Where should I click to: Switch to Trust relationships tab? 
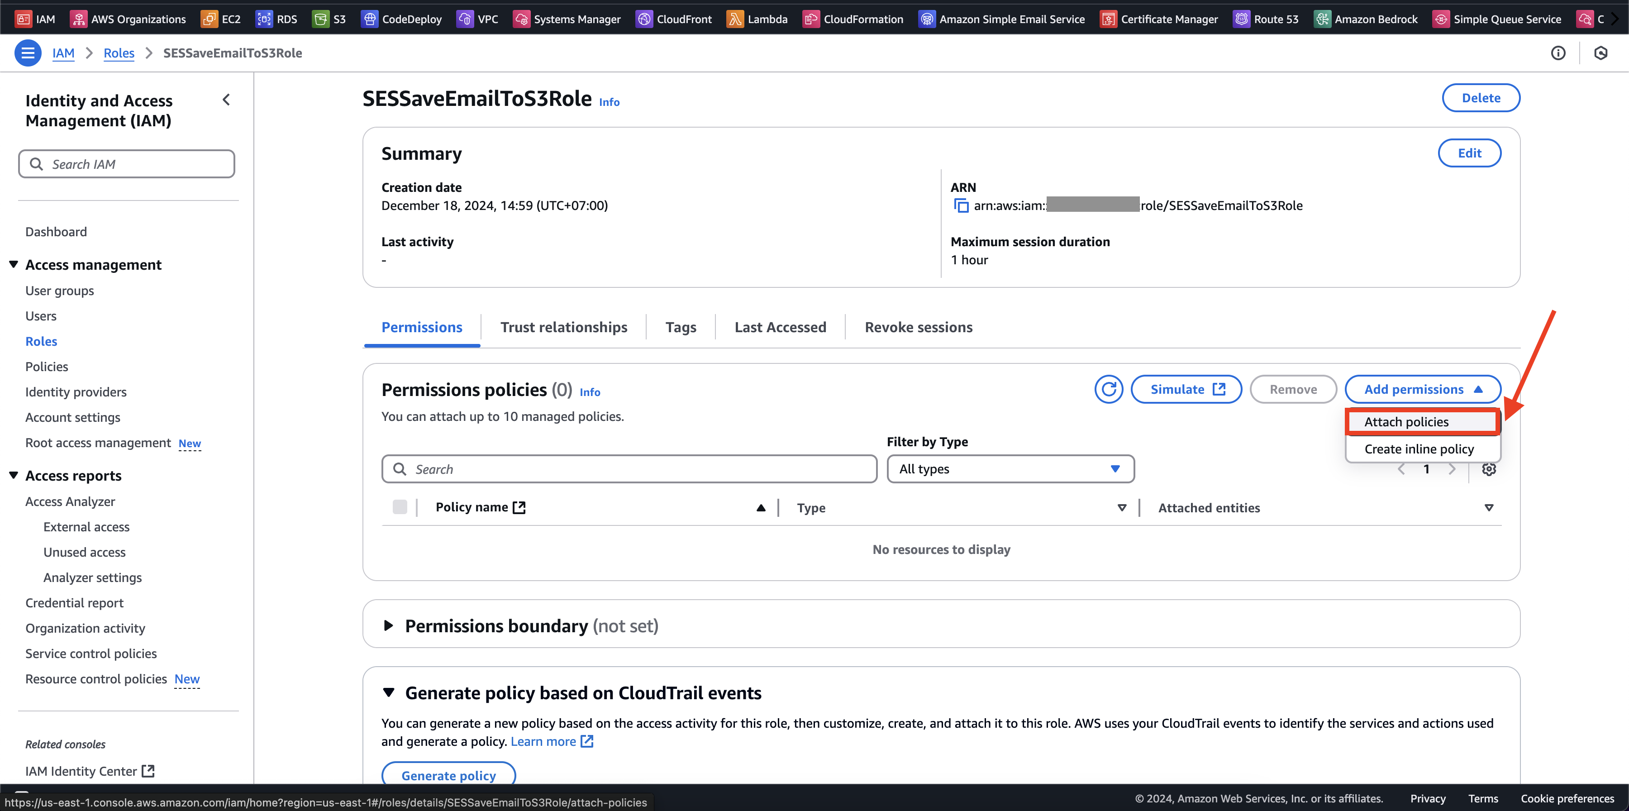coord(563,327)
